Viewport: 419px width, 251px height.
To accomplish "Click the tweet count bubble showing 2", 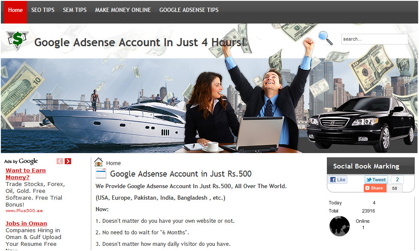I will pos(397,180).
